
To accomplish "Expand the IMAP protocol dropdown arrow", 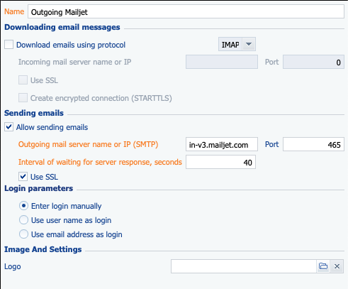I will [x=249, y=44].
